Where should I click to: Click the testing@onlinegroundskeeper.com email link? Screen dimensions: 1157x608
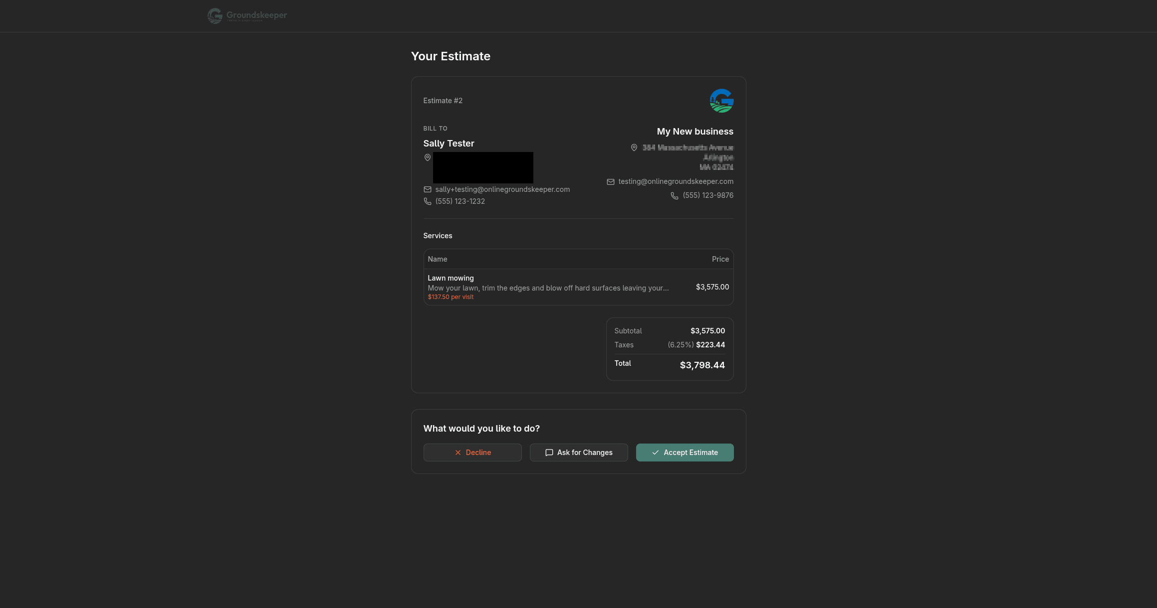(x=676, y=181)
